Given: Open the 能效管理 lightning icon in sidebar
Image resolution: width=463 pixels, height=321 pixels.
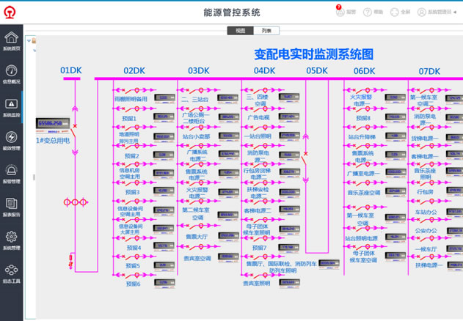Looking at the screenshot, I should point(11,137).
